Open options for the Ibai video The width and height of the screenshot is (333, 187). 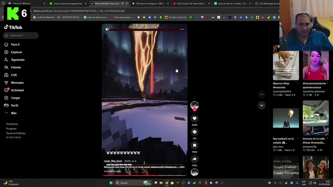click(x=297, y=139)
